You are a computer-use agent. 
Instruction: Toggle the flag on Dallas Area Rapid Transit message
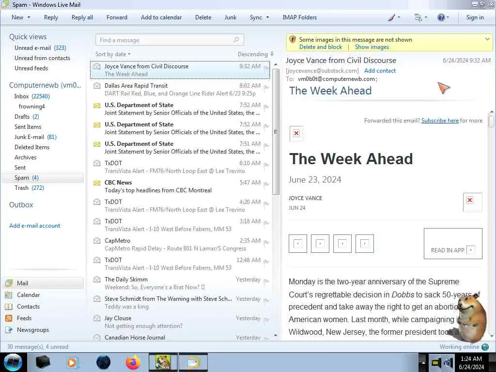(266, 88)
